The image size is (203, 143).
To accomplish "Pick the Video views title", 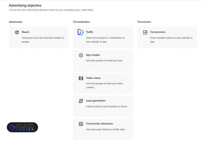I will click(93, 78).
